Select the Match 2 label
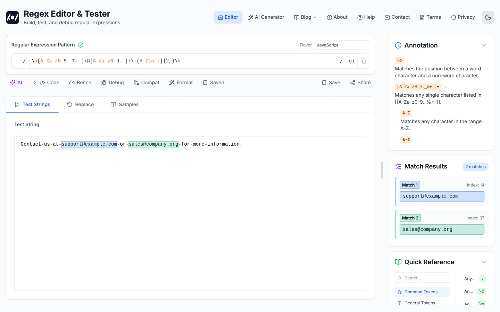Image resolution: width=500 pixels, height=312 pixels. (x=410, y=218)
